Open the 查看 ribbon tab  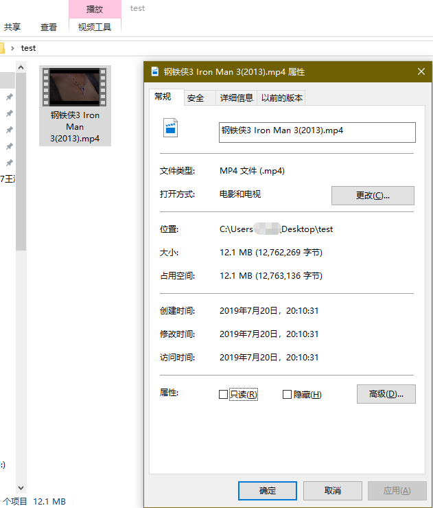(49, 27)
